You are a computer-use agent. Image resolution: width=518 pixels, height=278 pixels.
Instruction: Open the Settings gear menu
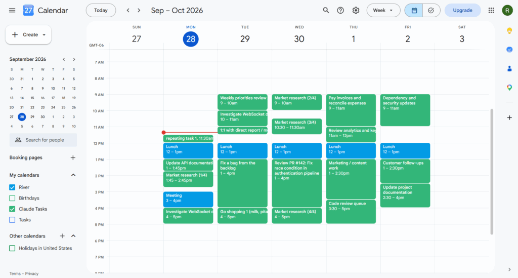(x=356, y=10)
